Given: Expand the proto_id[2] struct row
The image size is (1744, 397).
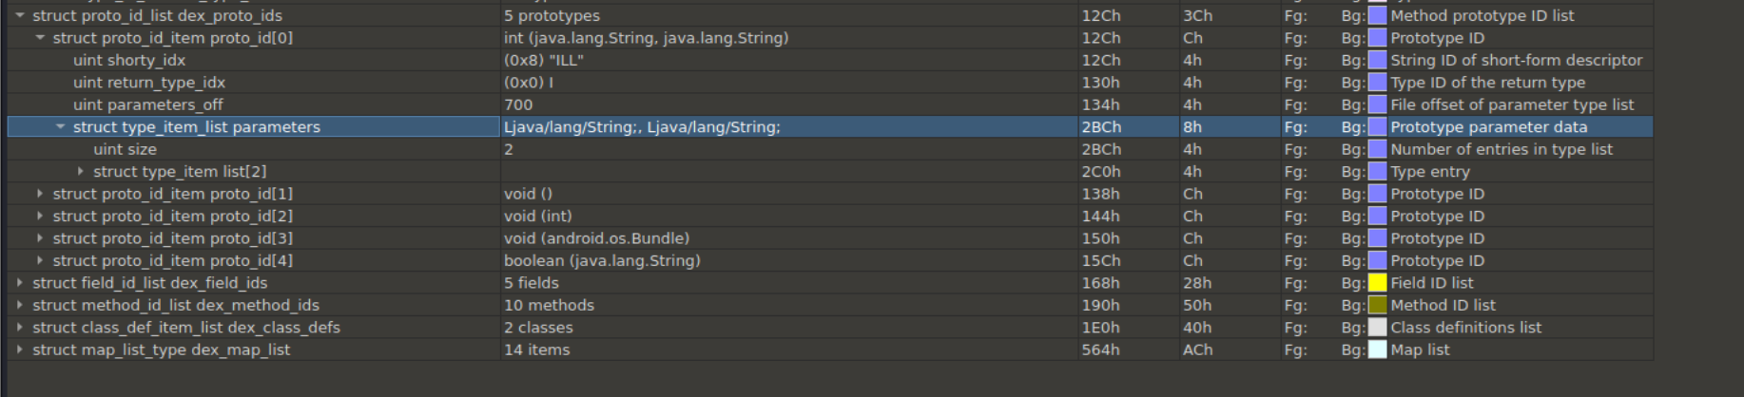Looking at the screenshot, I should pyautogui.click(x=40, y=217).
